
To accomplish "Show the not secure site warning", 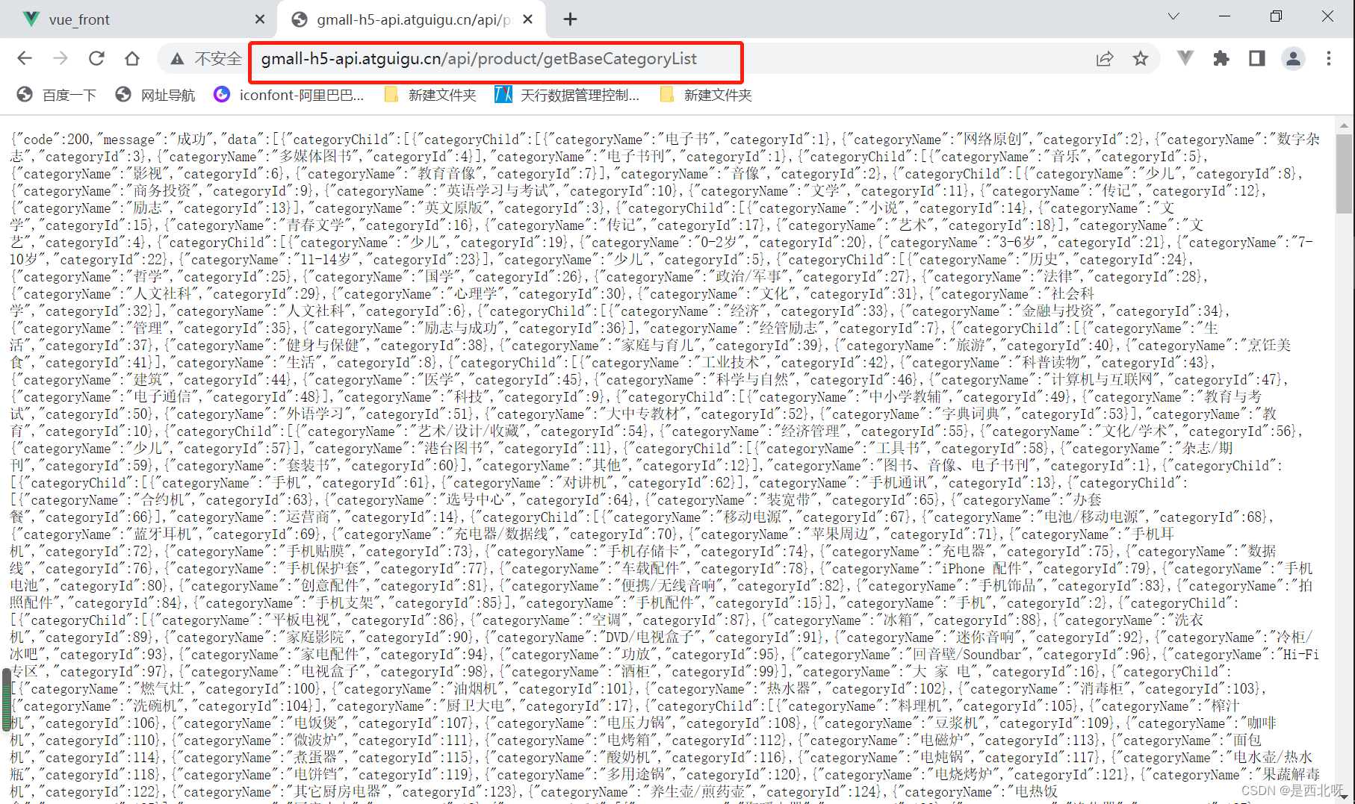I will (x=205, y=58).
